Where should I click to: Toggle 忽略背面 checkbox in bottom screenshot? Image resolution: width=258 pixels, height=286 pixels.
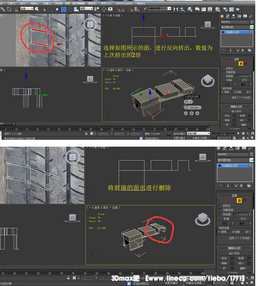220,210
